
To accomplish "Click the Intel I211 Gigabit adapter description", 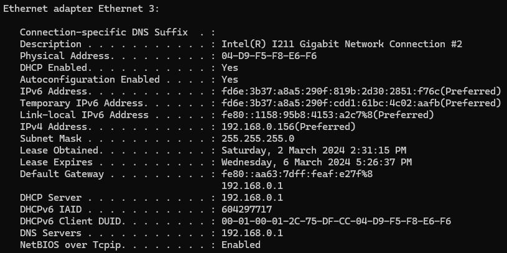I will (x=342, y=44).
